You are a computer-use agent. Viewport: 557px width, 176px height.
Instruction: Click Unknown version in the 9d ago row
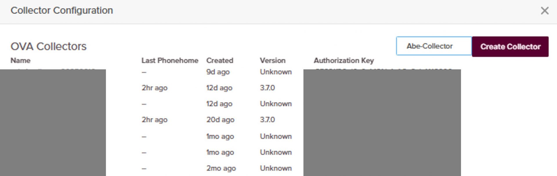[x=276, y=72]
